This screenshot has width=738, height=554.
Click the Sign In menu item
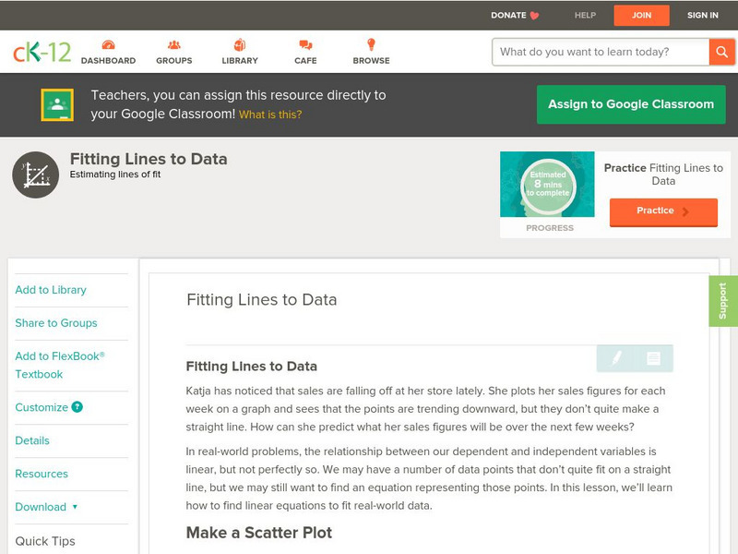click(x=703, y=16)
